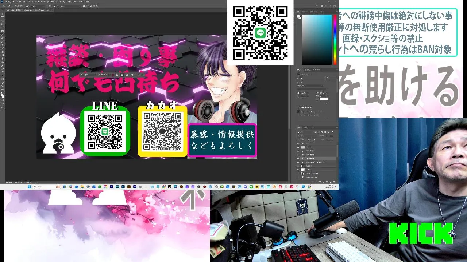Select the Rectangle shape tool

pyautogui.click(x=3, y=79)
